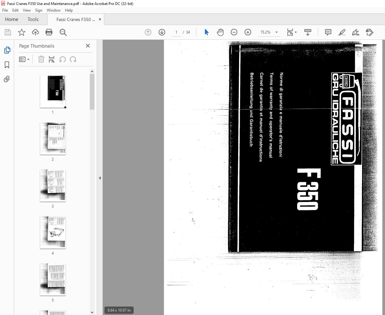
Task: Choose the Selection arrow tool
Action: [206, 32]
